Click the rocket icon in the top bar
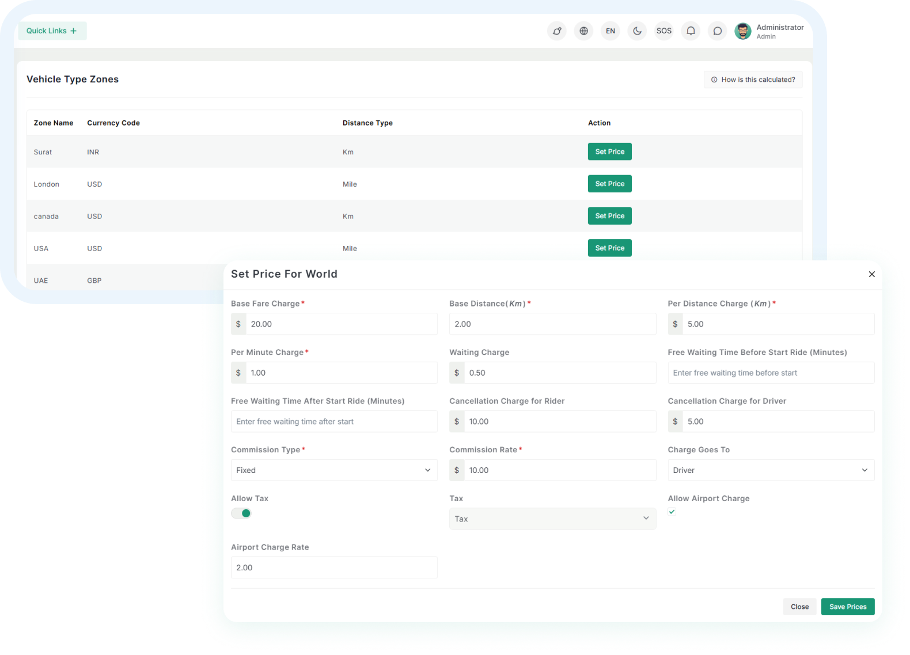The width and height of the screenshot is (910, 655). pos(557,31)
